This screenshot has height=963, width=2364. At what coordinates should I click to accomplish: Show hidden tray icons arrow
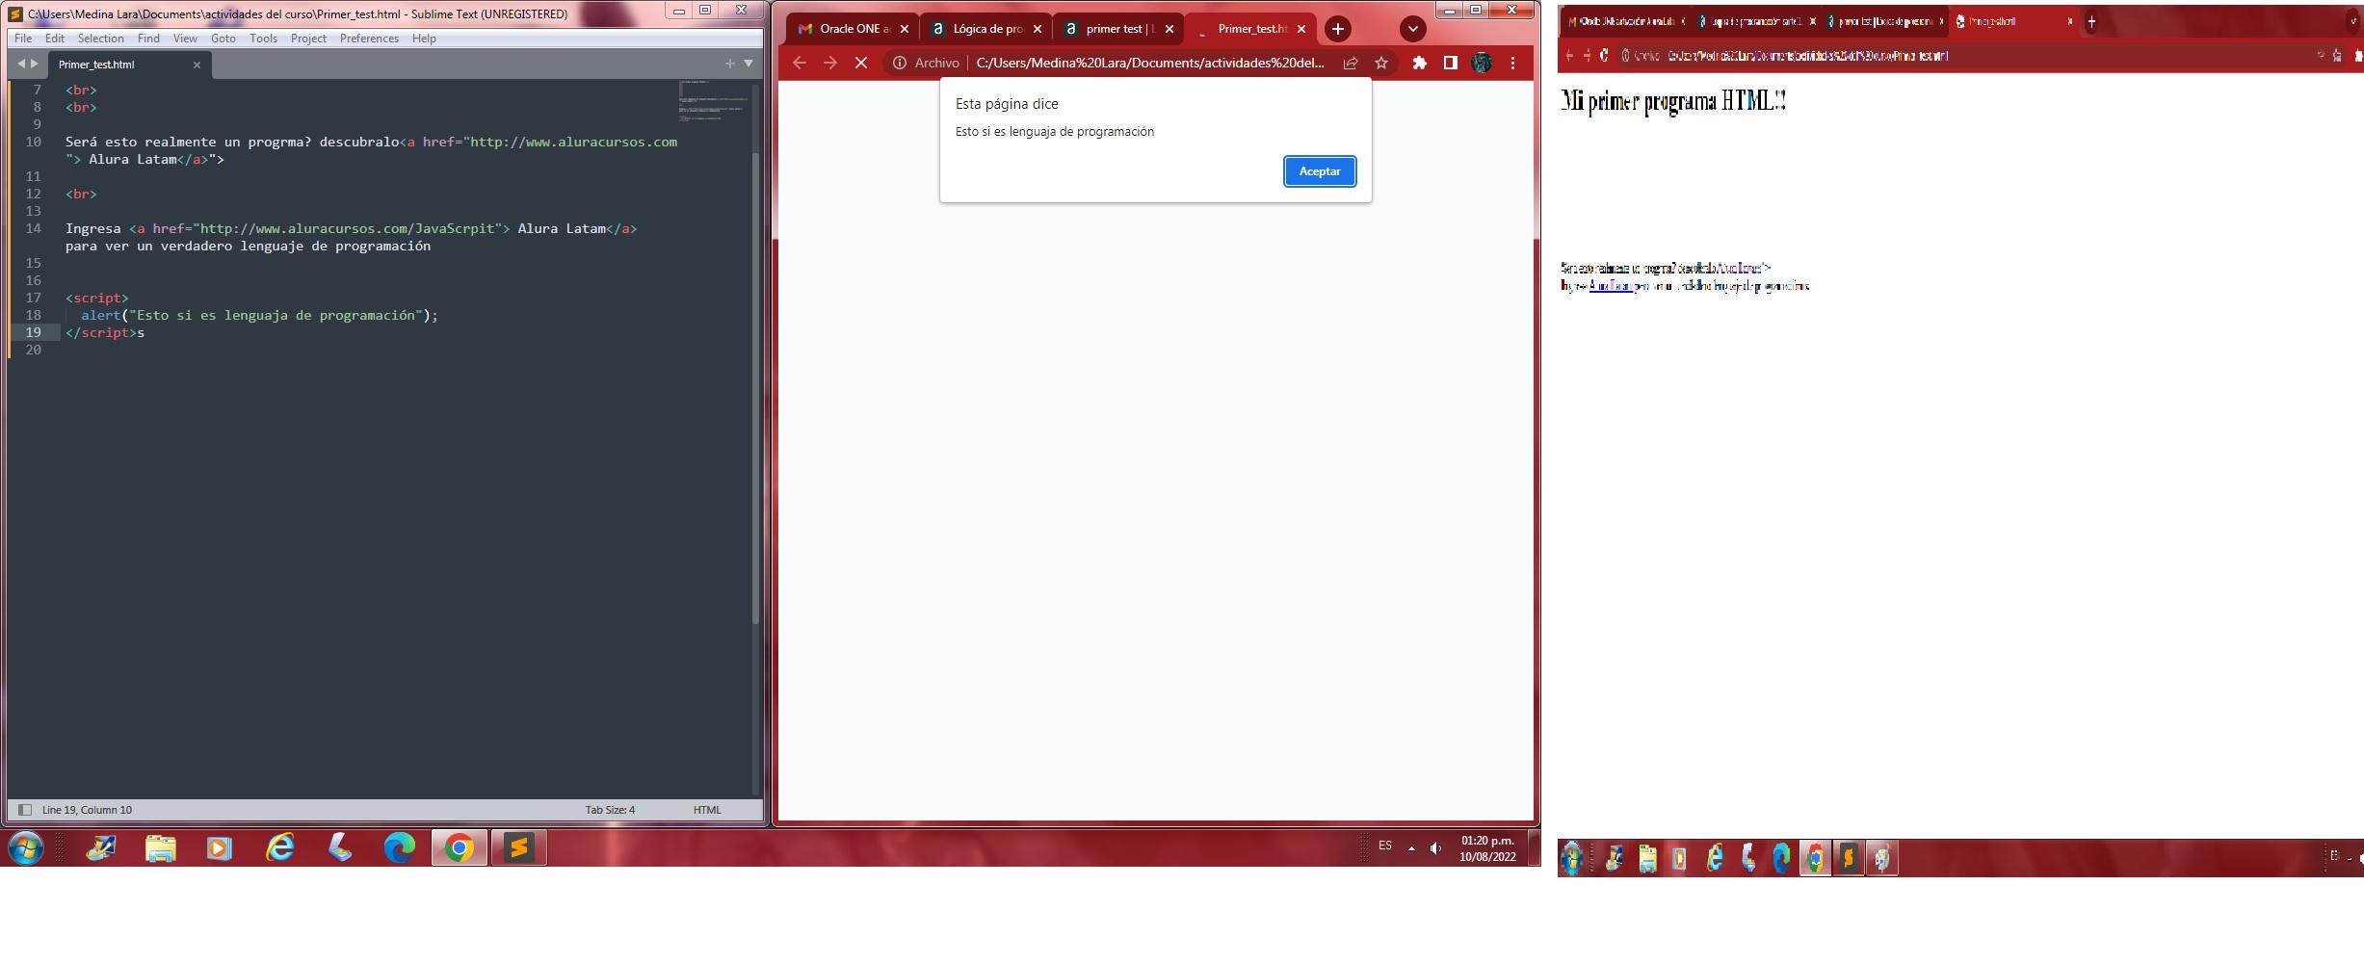[1411, 848]
